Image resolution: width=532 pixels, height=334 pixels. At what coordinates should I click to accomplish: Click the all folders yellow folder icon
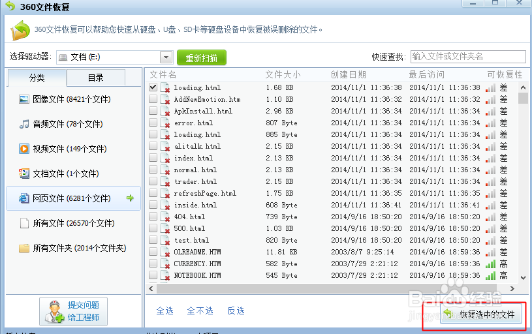coord(24,248)
